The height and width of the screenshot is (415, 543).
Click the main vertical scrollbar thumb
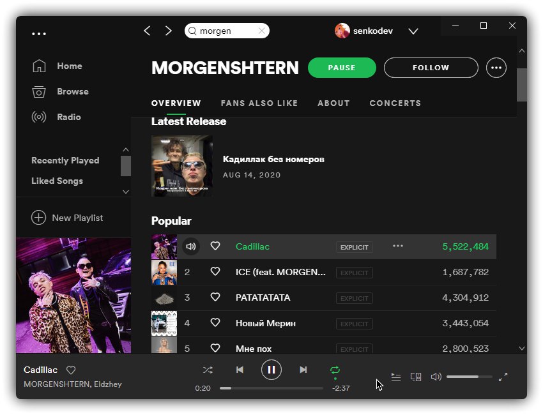522,85
